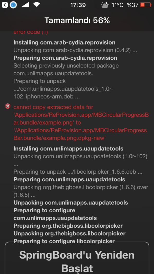Screen dimensions: 154x274
Task: Click the red error X icon
Action: (x=8, y=106)
